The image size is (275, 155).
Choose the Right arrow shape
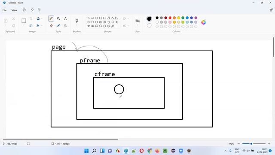[101, 22]
